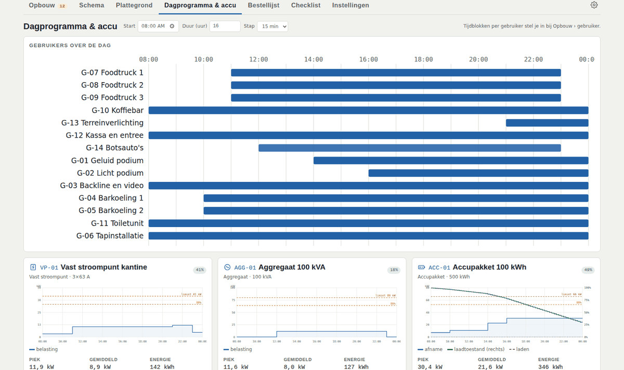Viewport: 624px width, 370px height.
Task: Click the G-12 Kassa en entree label
Action: 105,135
